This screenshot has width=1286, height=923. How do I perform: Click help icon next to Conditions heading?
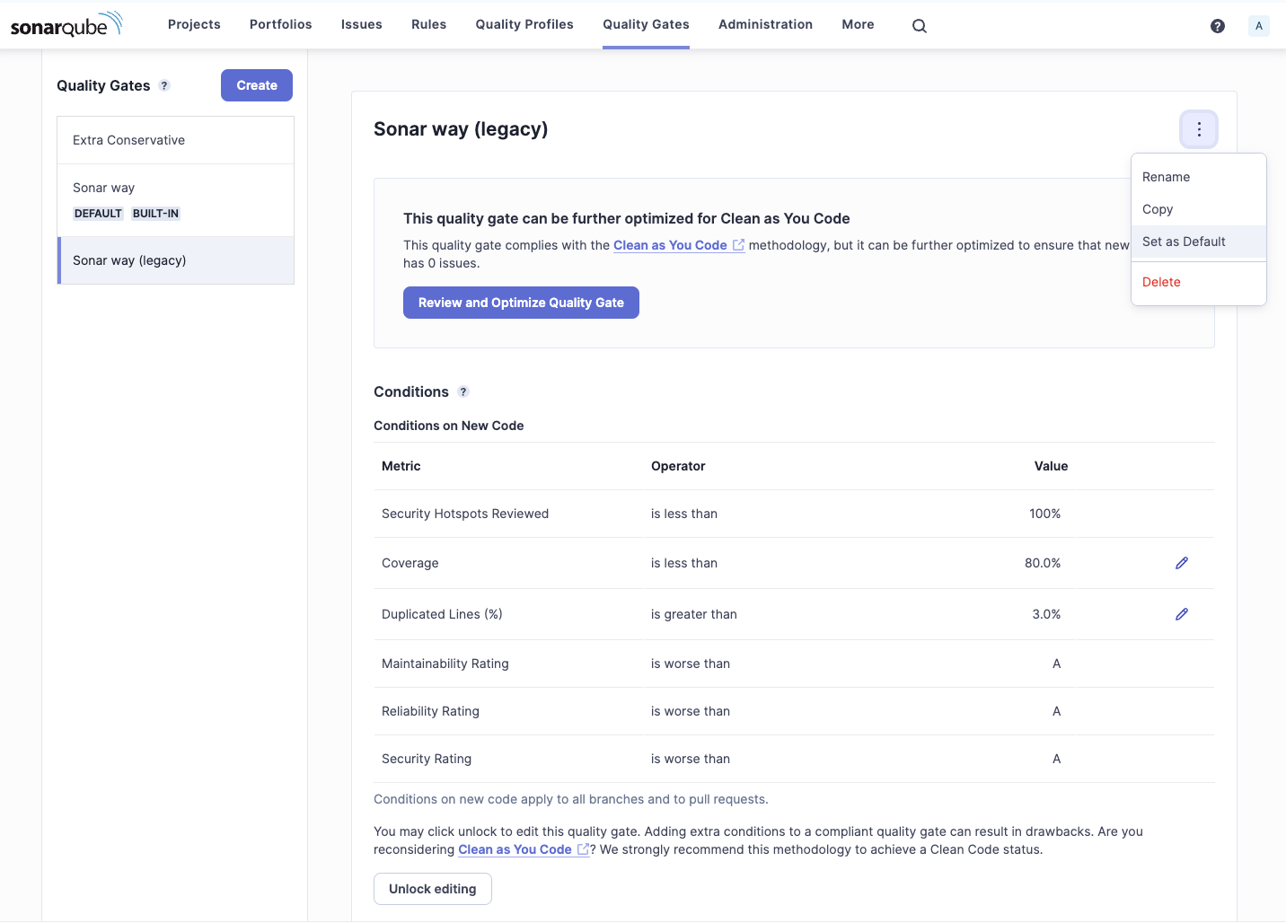(463, 392)
